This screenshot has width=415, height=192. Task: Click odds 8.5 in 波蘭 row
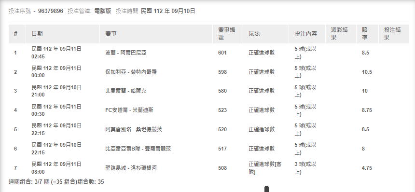click(365, 53)
